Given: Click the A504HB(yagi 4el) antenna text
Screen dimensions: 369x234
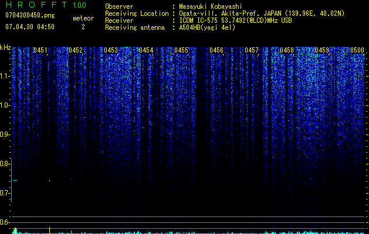Looking at the screenshot, I should click(207, 27).
